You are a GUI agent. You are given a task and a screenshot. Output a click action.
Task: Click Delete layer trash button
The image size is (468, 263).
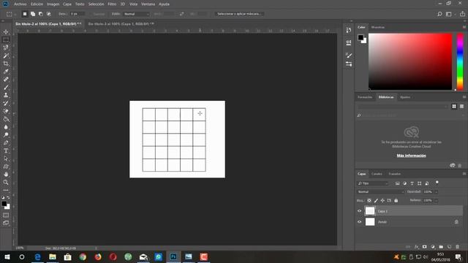point(458,247)
